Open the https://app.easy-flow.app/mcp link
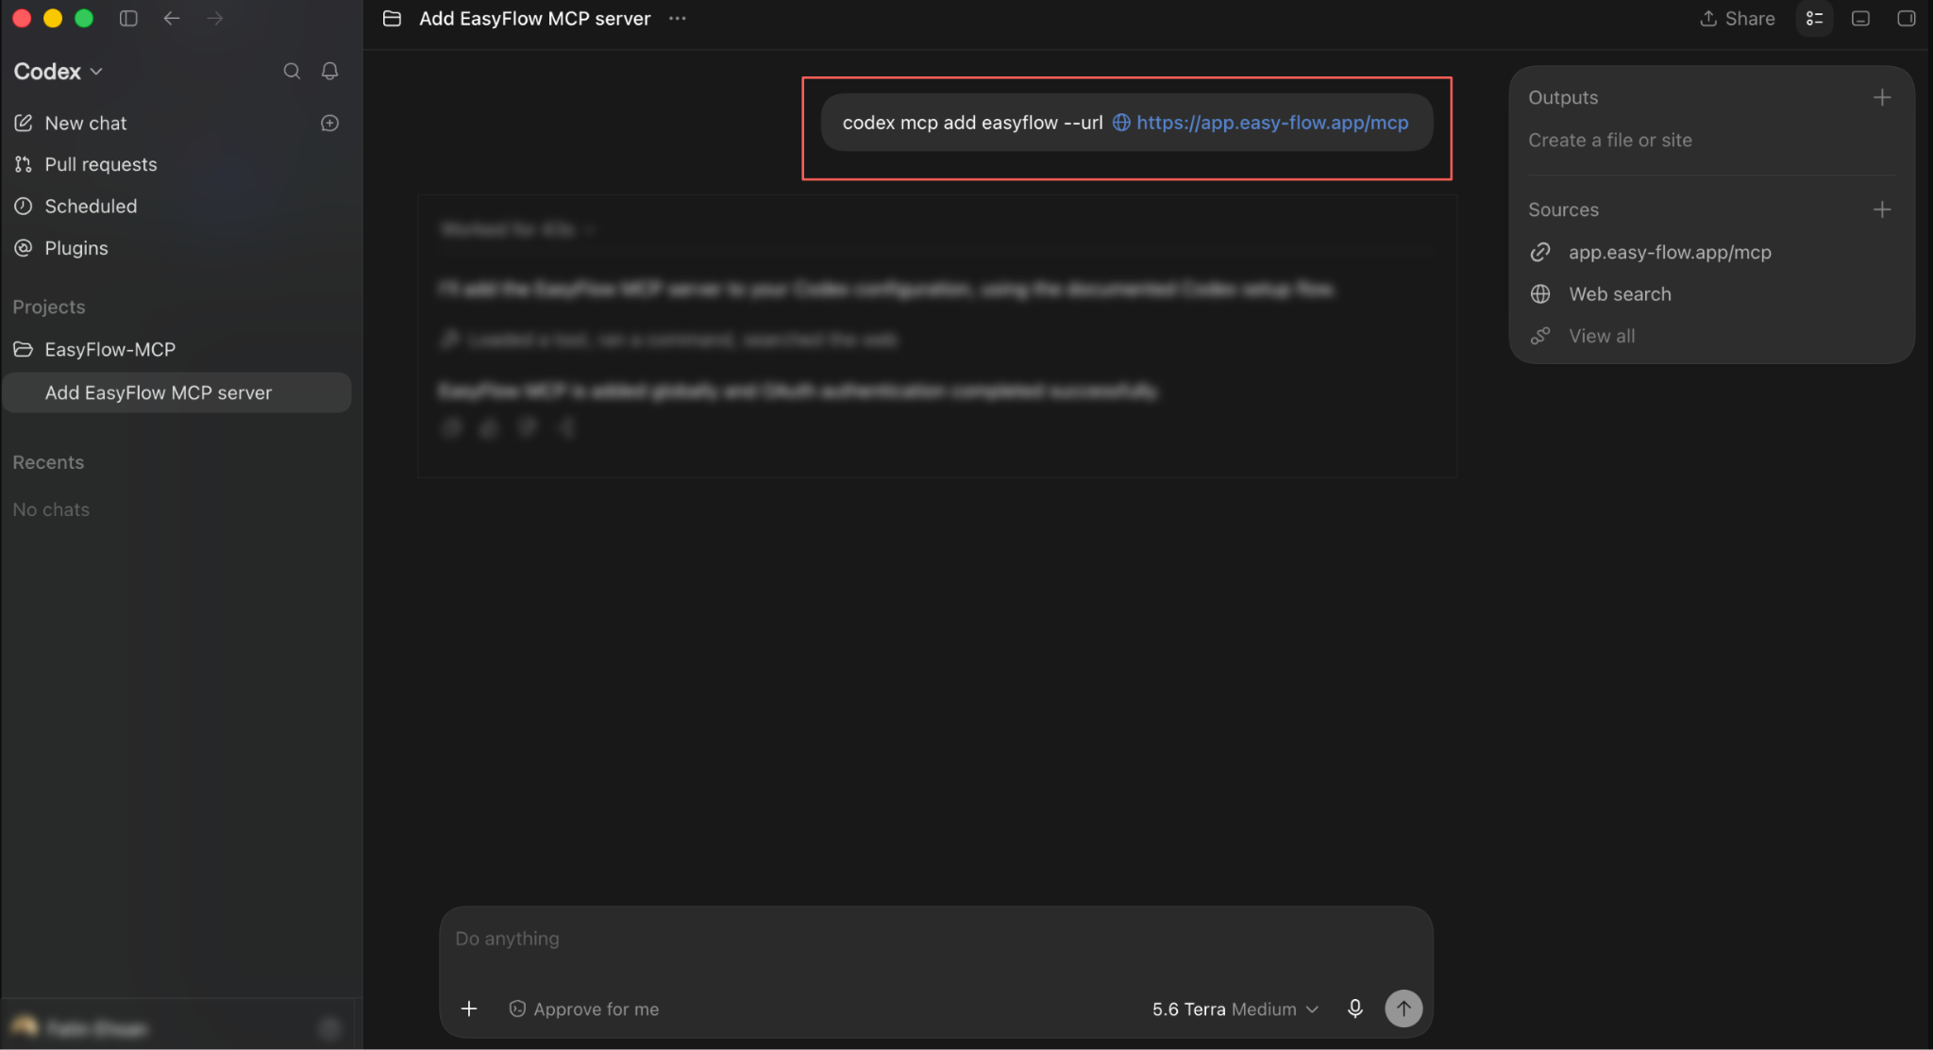1933x1050 pixels. click(x=1271, y=123)
